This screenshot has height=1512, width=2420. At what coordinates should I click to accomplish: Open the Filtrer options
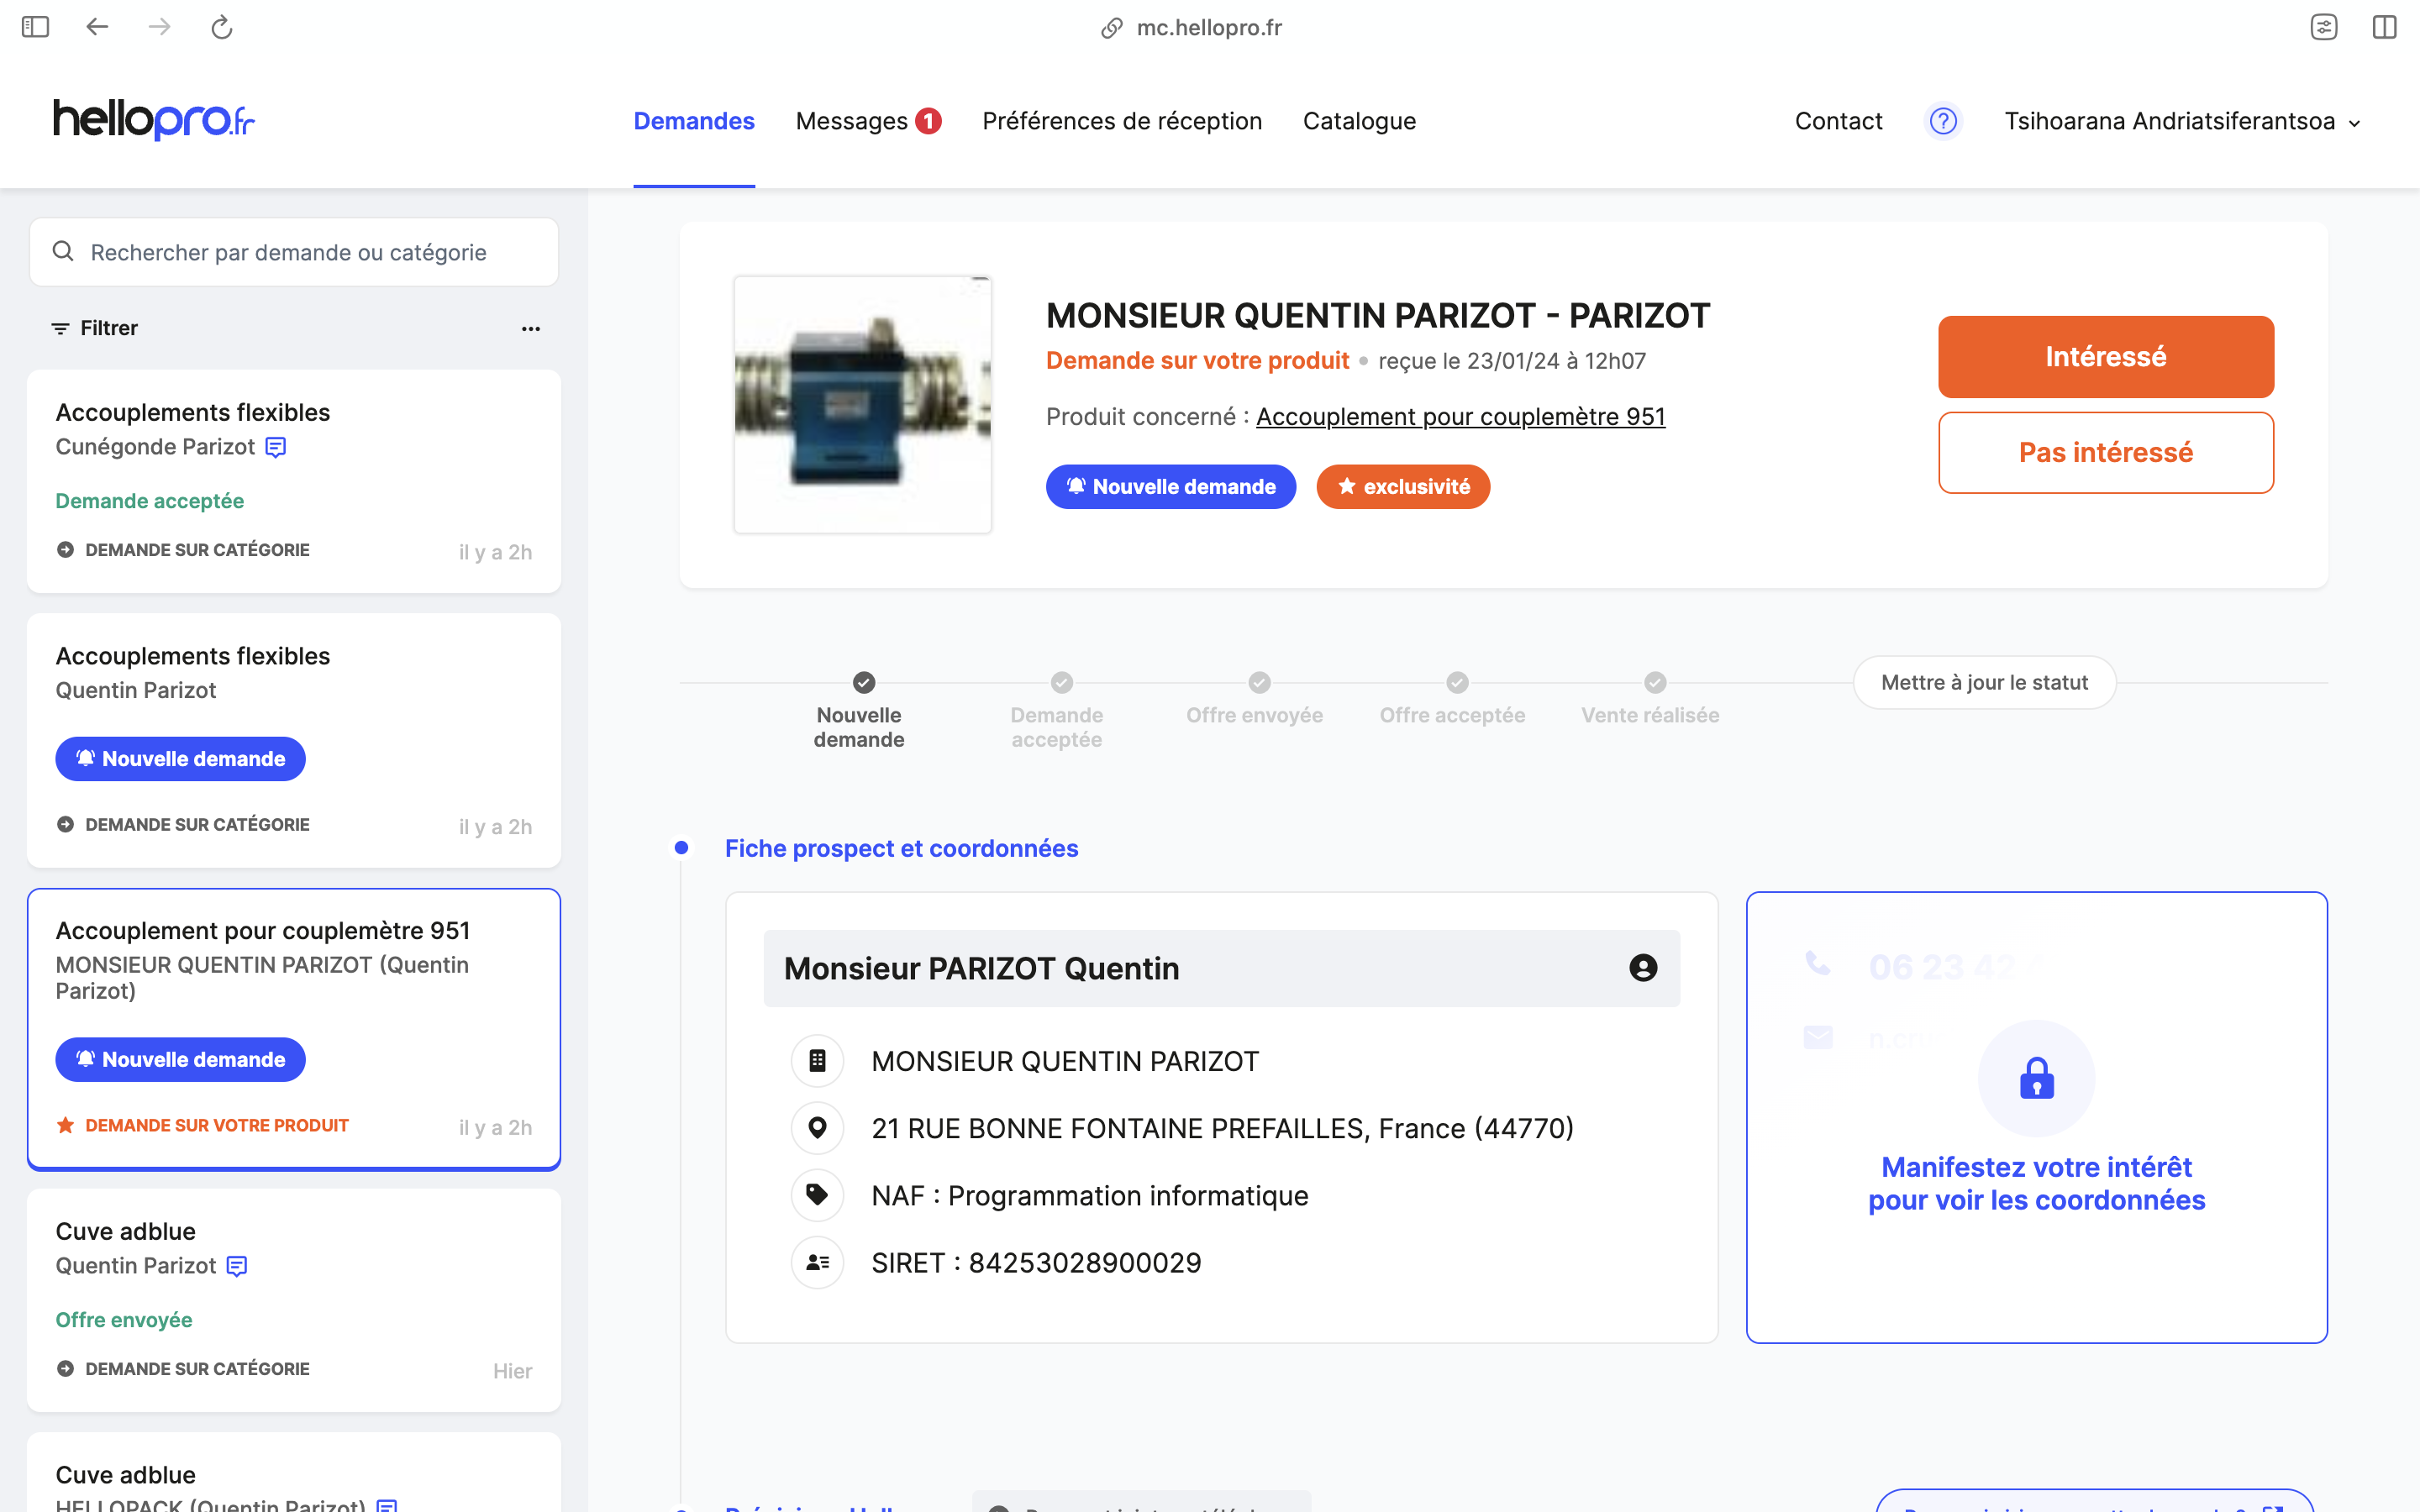(x=95, y=328)
